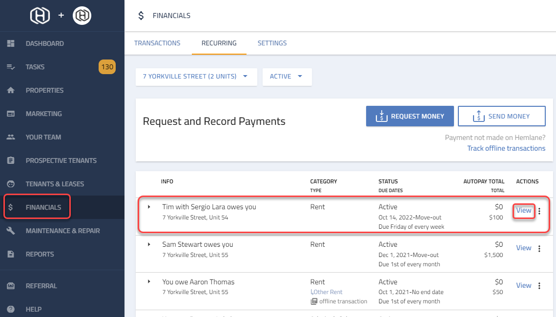The width and height of the screenshot is (556, 317).
Task: Click the Track offline transactions link
Action: tap(506, 148)
